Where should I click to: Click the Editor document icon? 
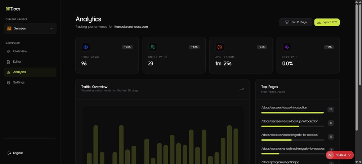point(9,62)
